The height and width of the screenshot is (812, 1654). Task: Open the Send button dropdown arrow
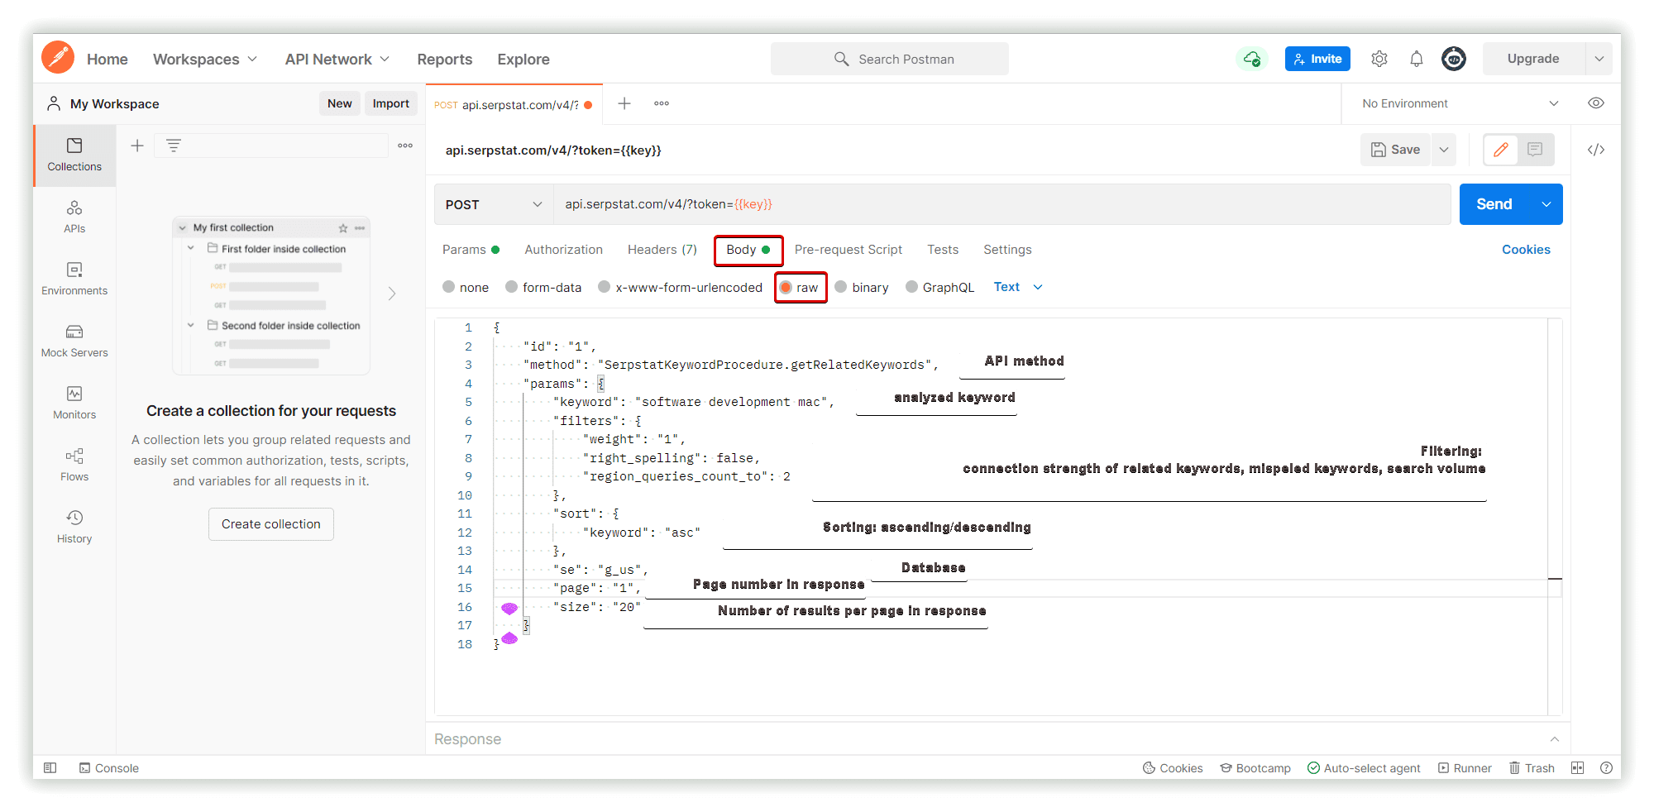[1546, 204]
